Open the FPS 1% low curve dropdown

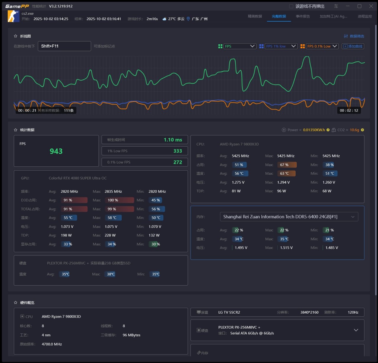[x=281, y=46]
